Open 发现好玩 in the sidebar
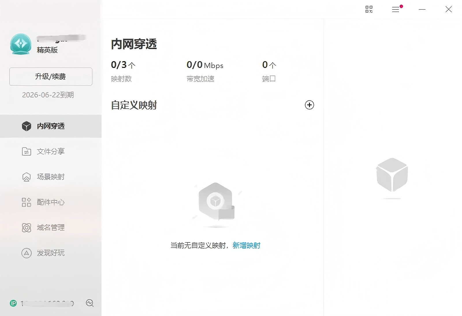Screen dimensions: 462x316 click(51, 253)
